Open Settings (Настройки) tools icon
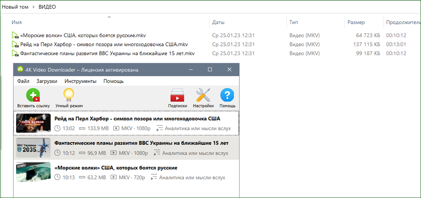Image resolution: width=421 pixels, height=198 pixels. 203,95
